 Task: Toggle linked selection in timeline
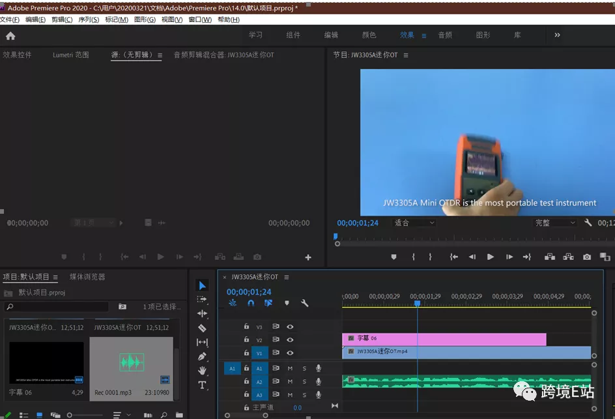pos(268,303)
